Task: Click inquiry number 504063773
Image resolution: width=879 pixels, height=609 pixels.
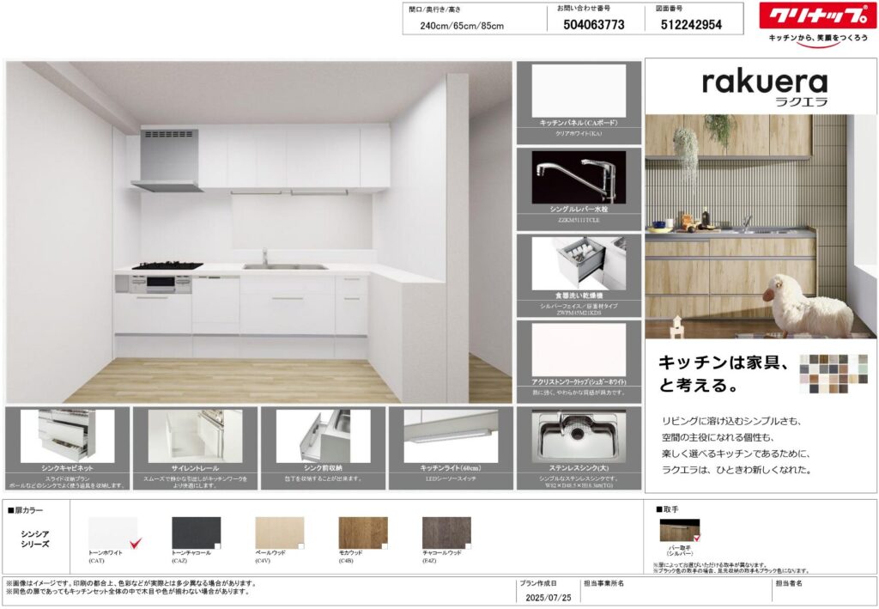Action: pyautogui.click(x=593, y=25)
